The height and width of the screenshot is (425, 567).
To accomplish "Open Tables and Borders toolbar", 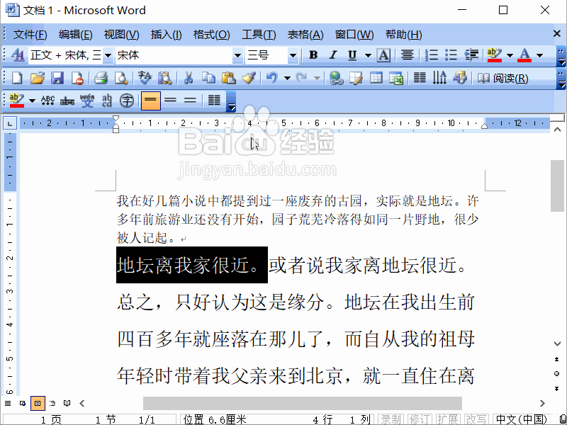I will (x=357, y=78).
